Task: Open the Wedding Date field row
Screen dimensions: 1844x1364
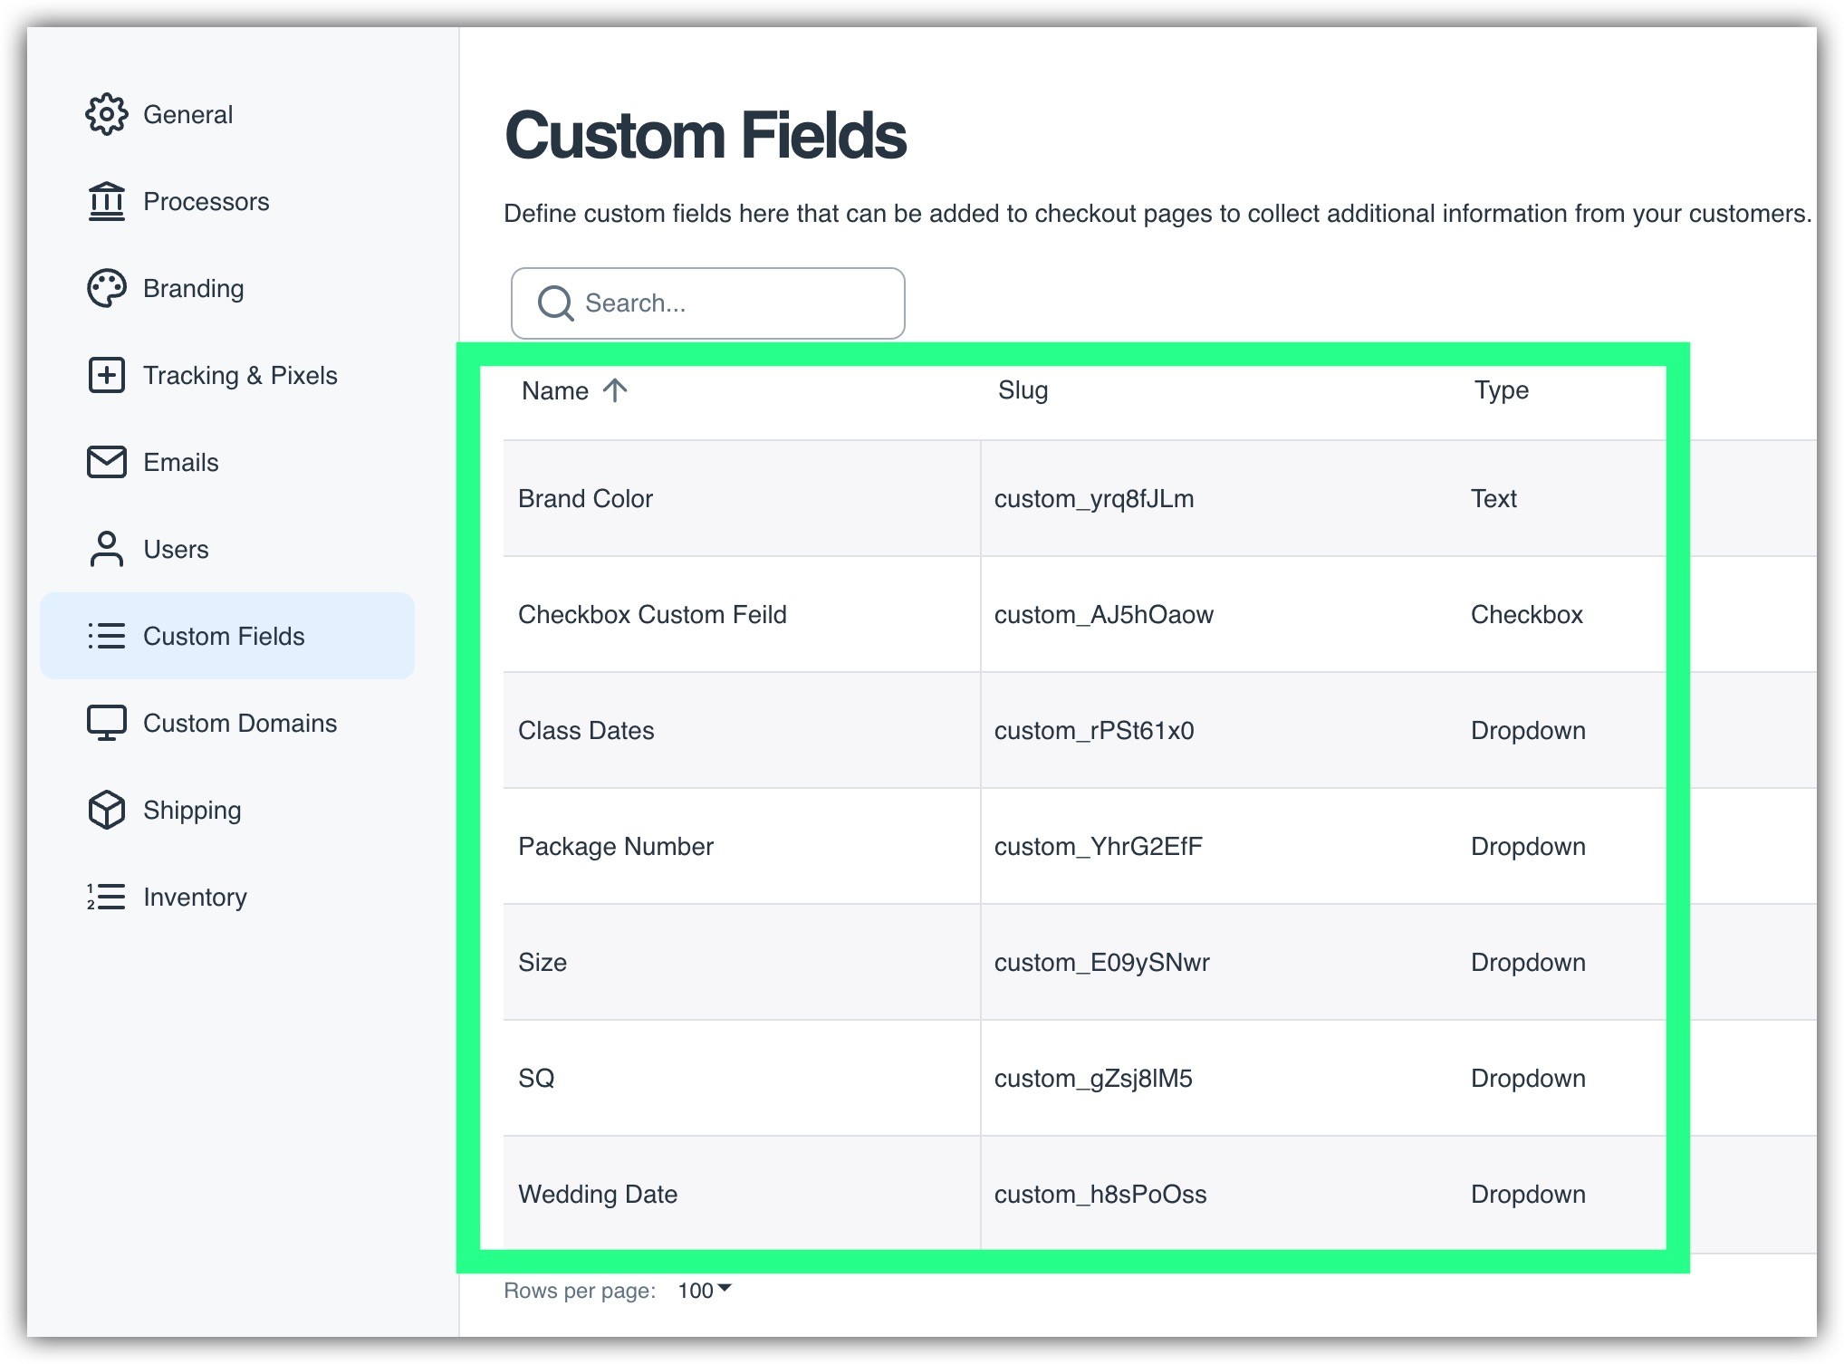Action: pos(597,1194)
